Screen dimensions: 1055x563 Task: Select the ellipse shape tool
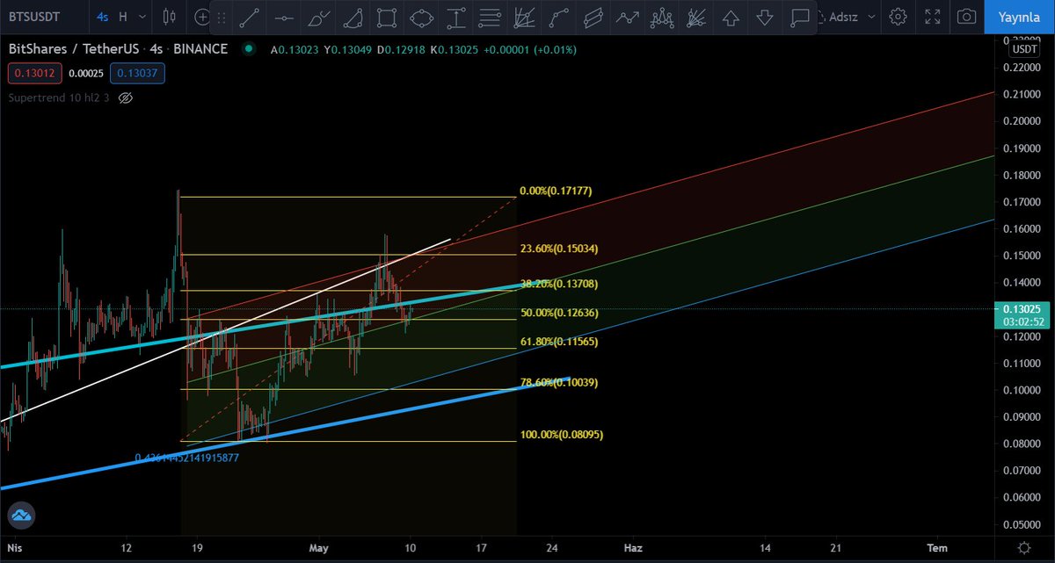(x=422, y=17)
